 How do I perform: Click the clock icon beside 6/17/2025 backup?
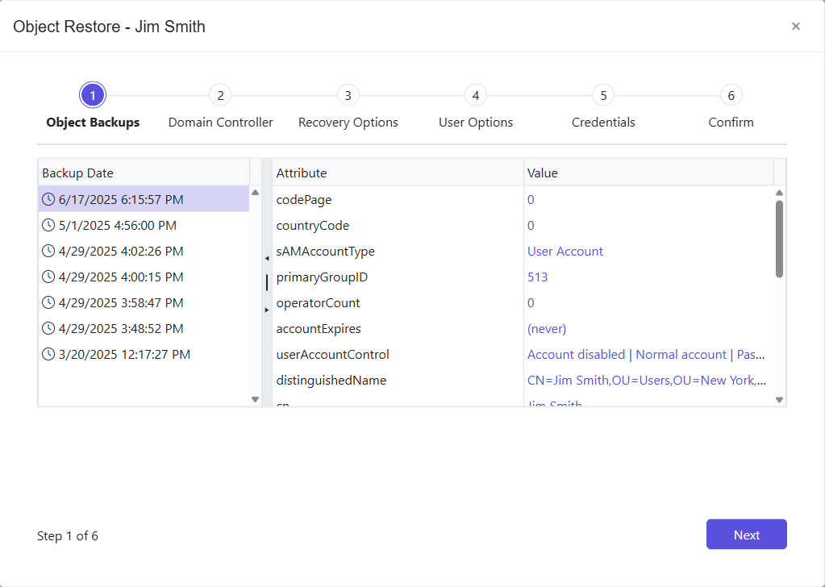coord(48,199)
